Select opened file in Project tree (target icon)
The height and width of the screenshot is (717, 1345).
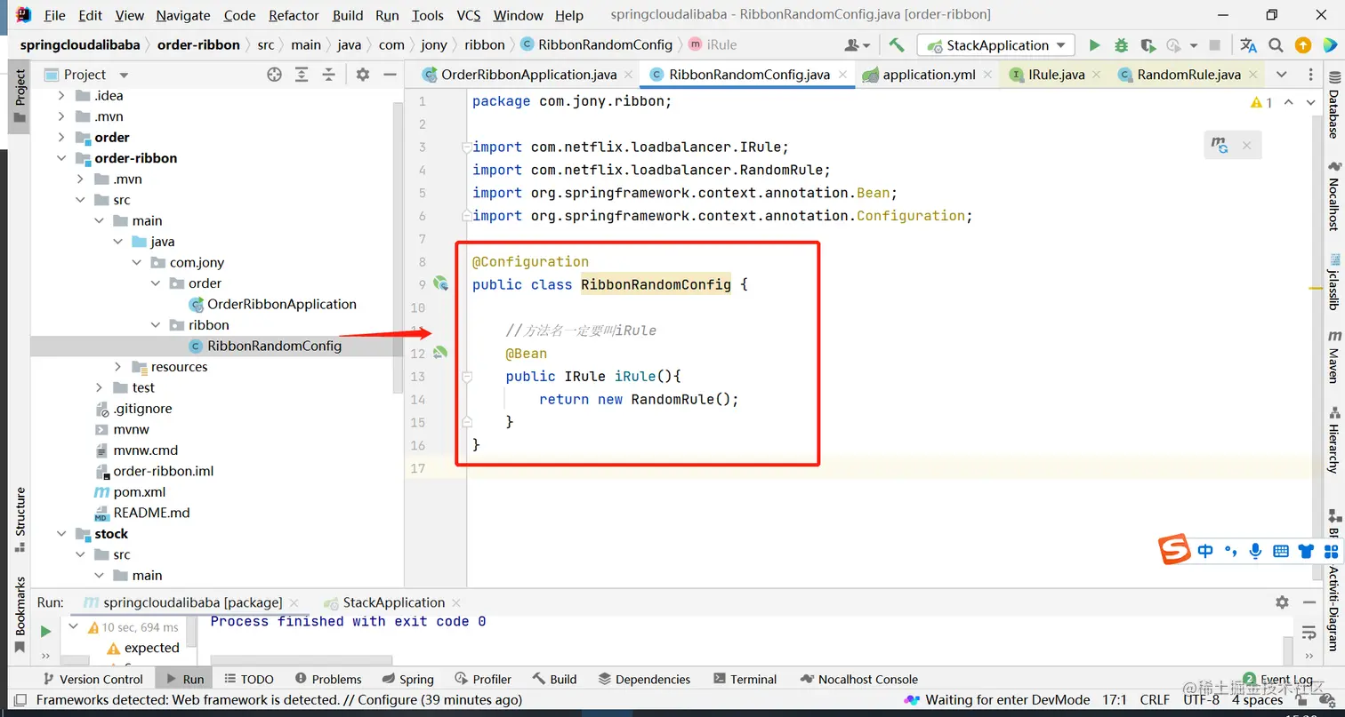pos(274,75)
